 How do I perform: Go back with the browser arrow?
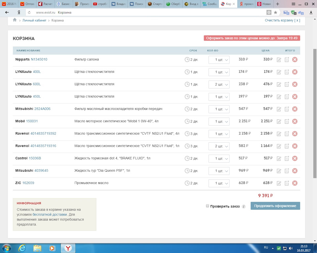click(x=7, y=13)
